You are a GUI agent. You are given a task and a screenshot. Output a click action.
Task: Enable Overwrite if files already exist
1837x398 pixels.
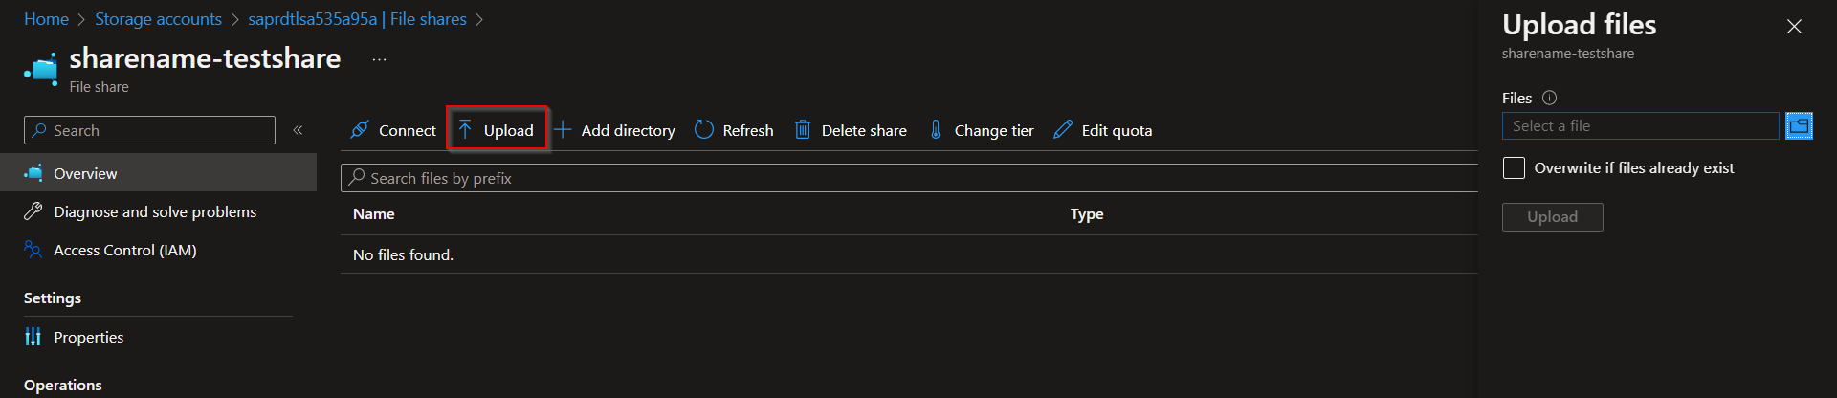(x=1514, y=168)
